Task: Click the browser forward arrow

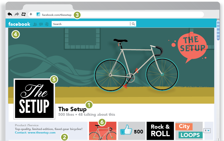Action: [17, 14]
